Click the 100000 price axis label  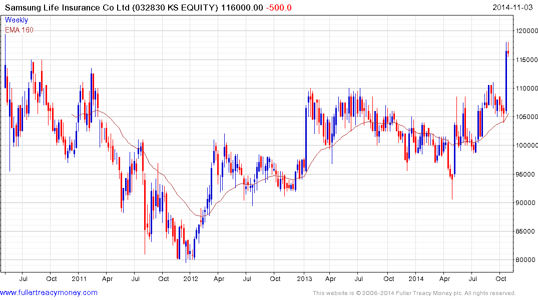pos(527,145)
